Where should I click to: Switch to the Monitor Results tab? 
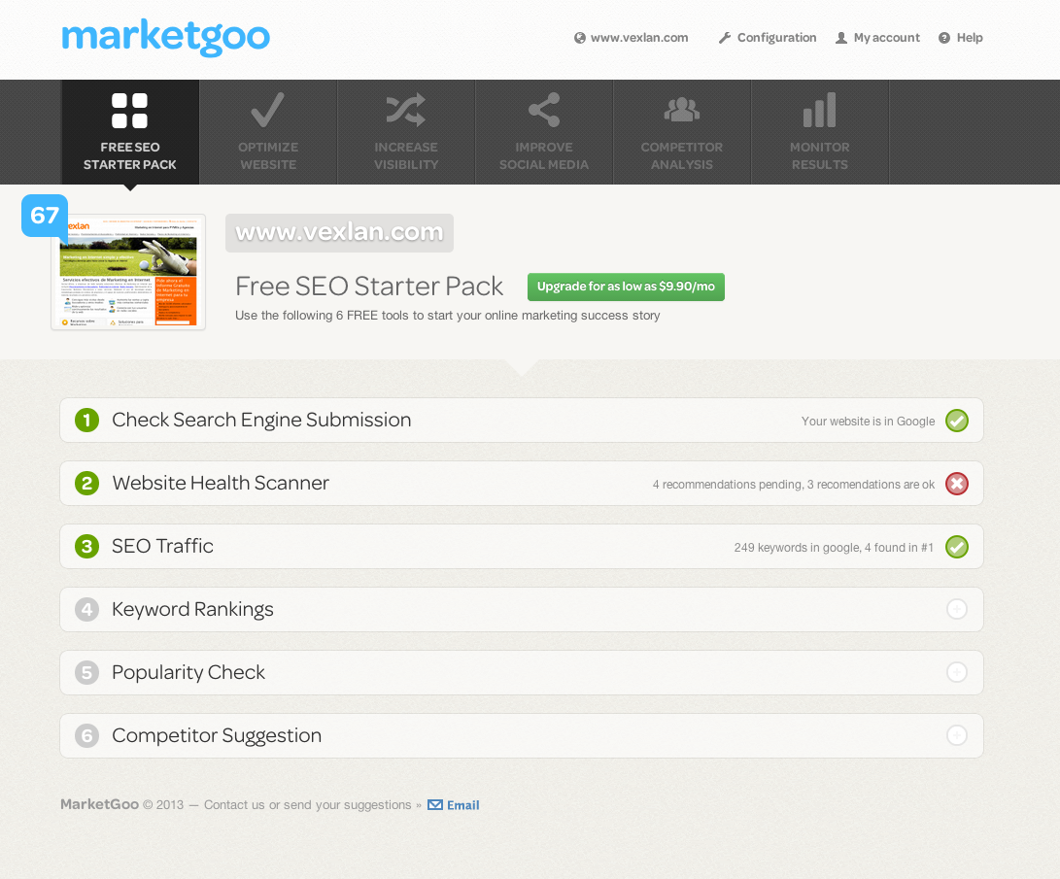coord(820,132)
